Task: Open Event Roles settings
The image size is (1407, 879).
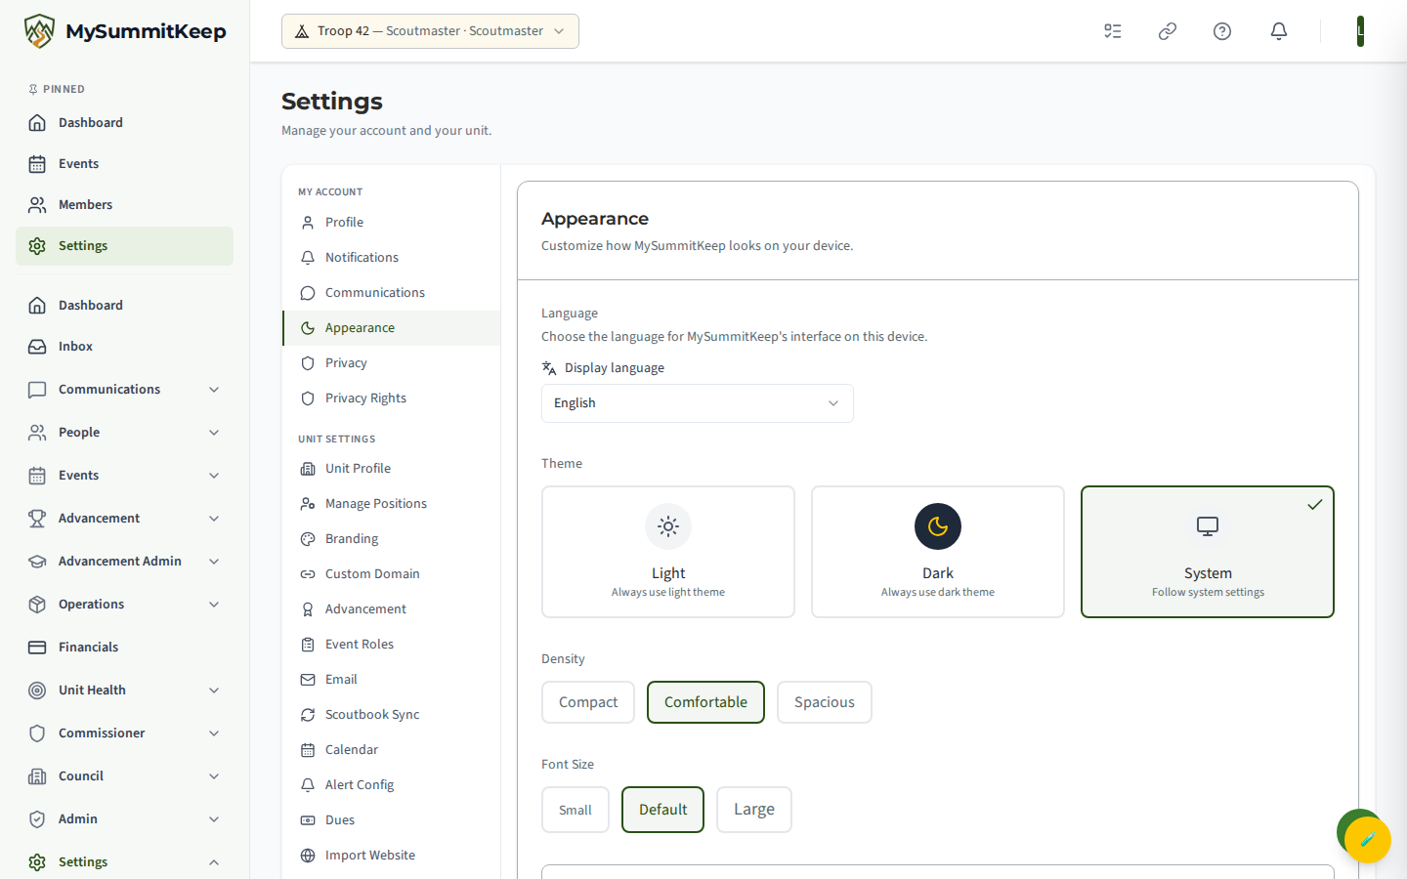Action: (392, 645)
